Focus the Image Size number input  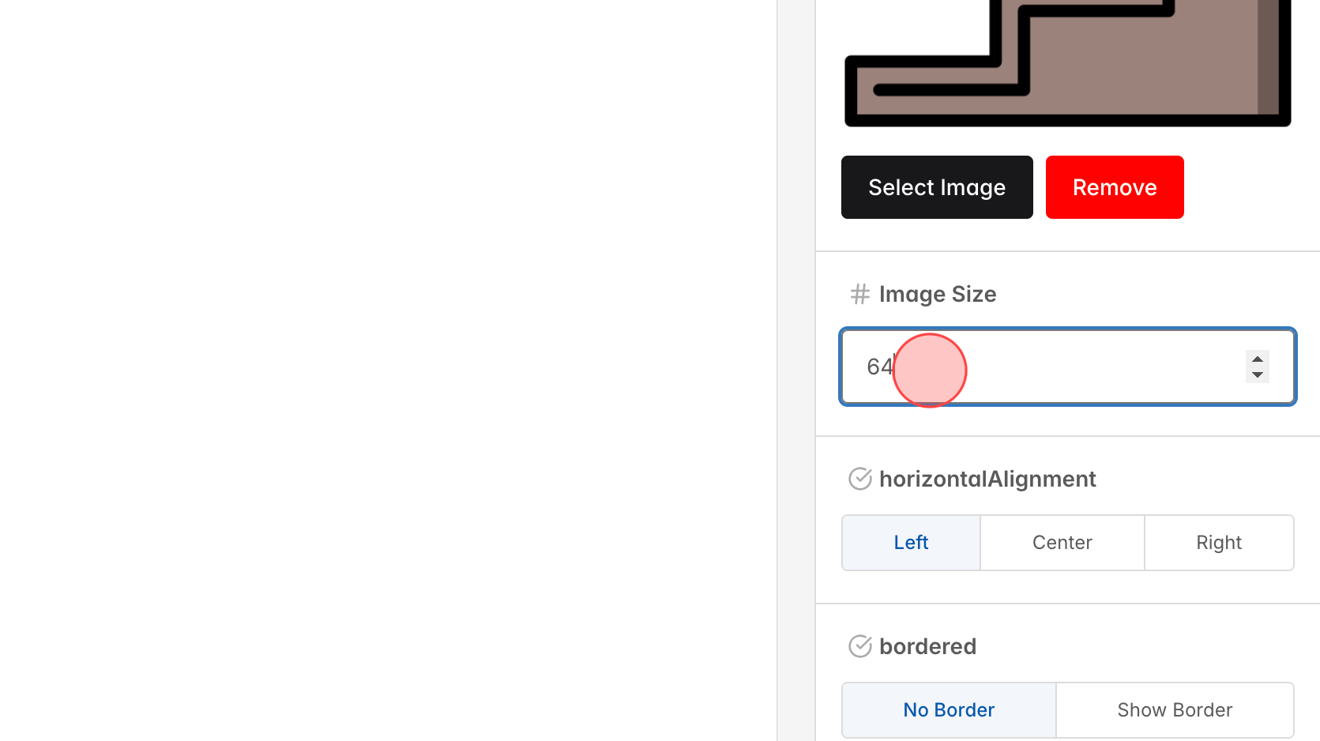click(x=1066, y=367)
